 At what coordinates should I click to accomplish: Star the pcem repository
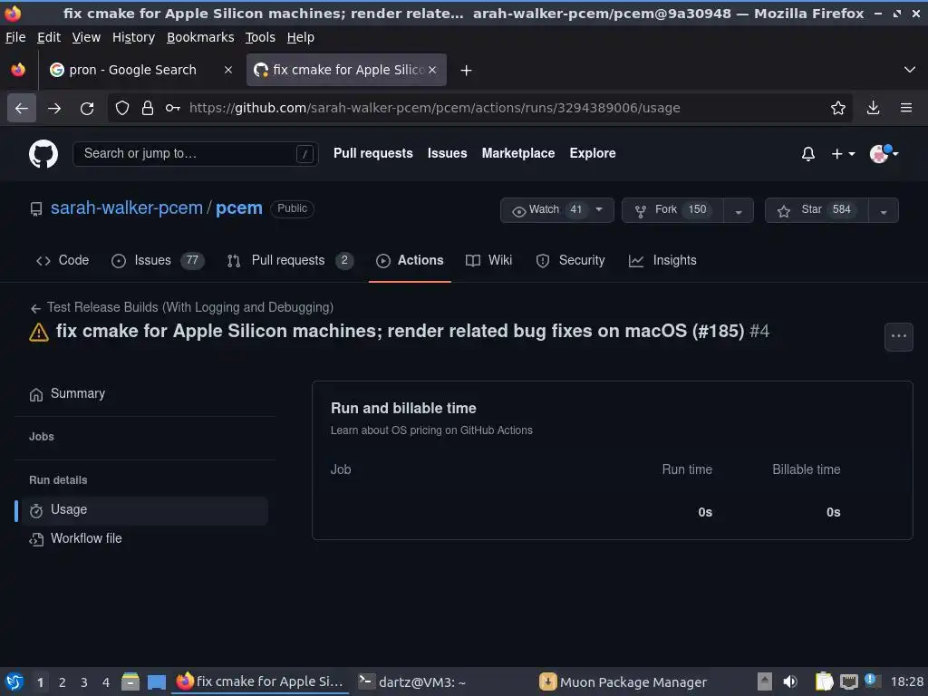pyautogui.click(x=817, y=210)
